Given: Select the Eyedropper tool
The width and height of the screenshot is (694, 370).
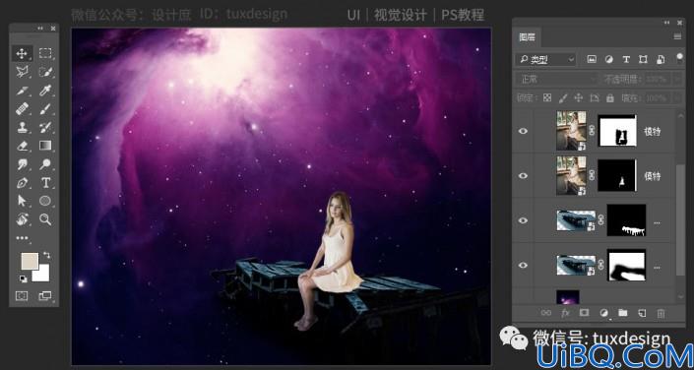Looking at the screenshot, I should click(45, 91).
